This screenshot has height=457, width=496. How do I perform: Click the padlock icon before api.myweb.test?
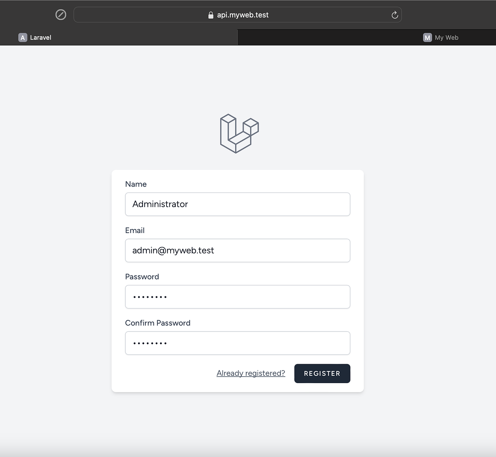(x=210, y=15)
